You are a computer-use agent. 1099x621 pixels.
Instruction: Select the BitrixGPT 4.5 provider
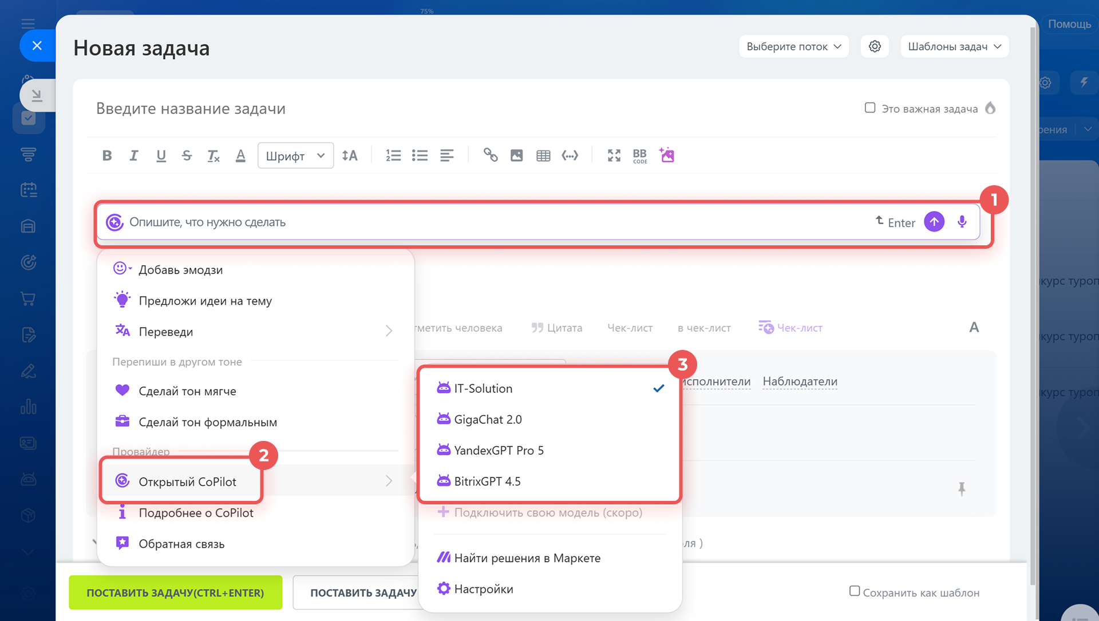pos(550,481)
